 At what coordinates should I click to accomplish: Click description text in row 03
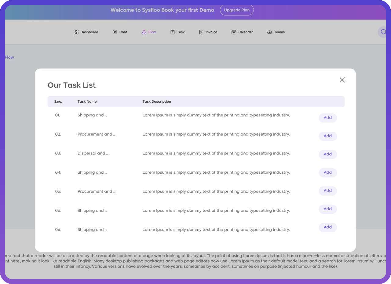point(216,153)
